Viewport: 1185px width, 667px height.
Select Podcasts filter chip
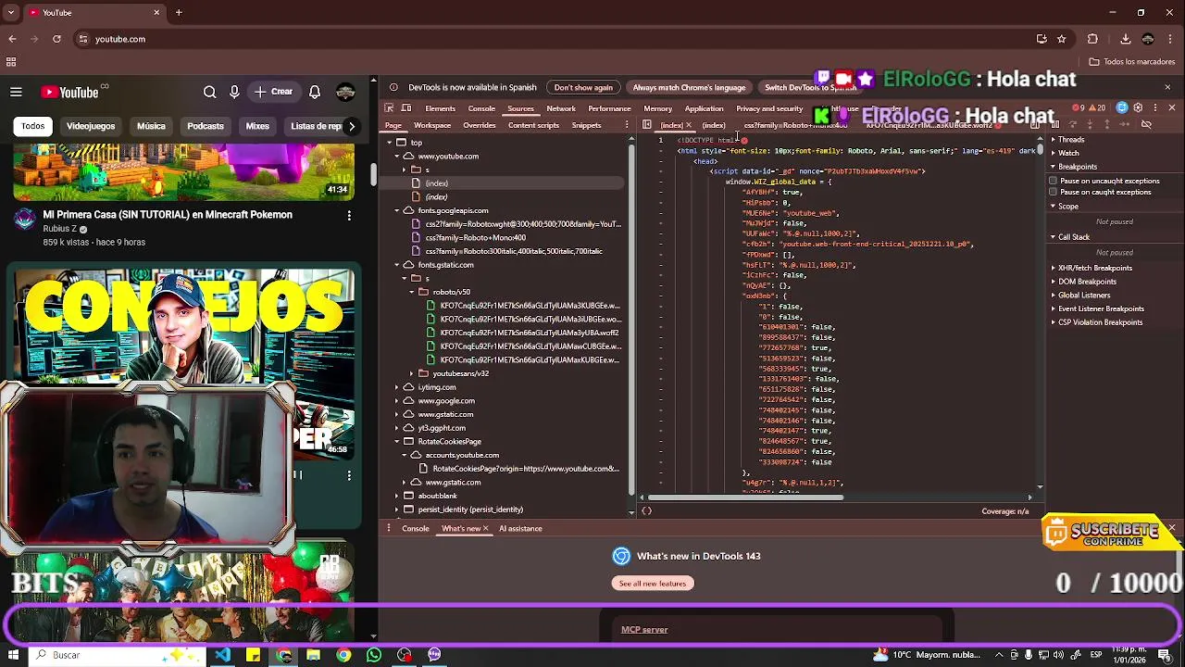pyautogui.click(x=206, y=126)
